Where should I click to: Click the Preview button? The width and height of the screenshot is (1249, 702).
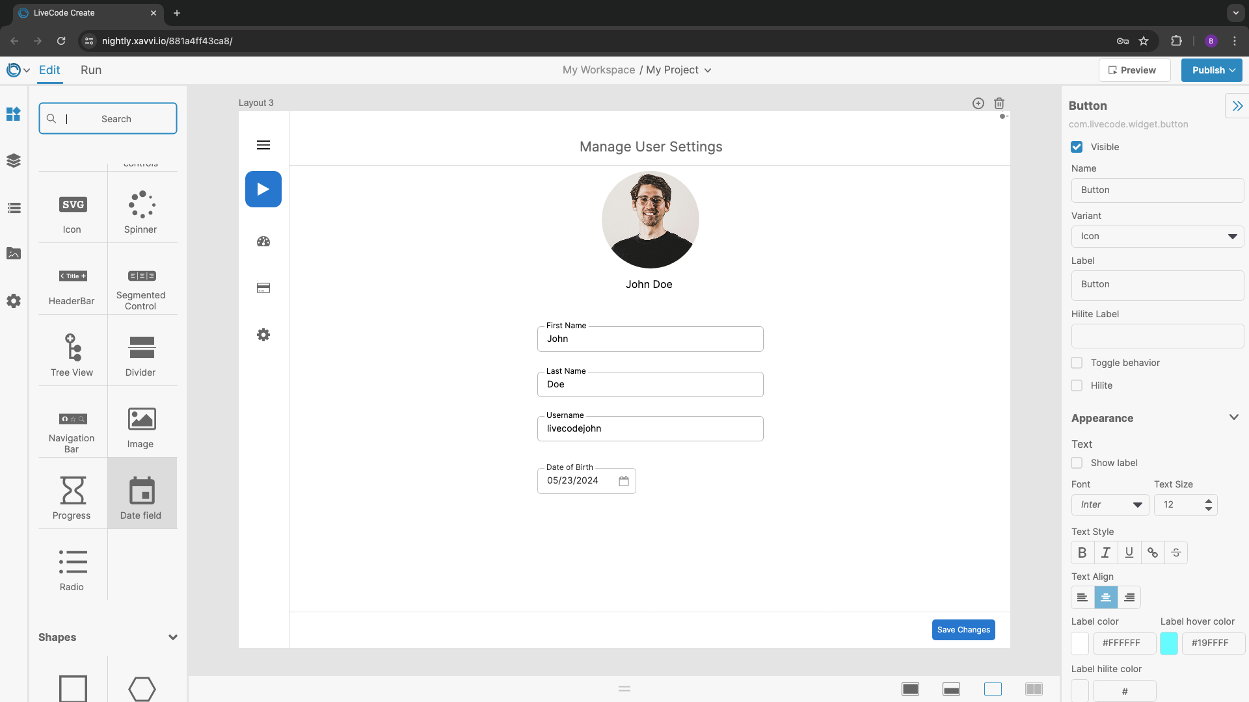point(1134,70)
